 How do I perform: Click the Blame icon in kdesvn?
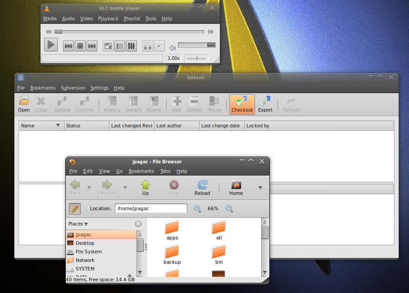(154, 104)
